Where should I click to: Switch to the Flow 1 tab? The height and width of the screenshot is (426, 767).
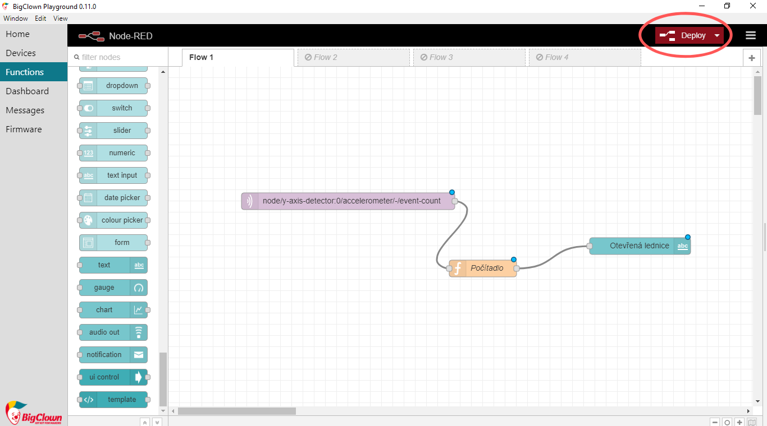(238, 58)
